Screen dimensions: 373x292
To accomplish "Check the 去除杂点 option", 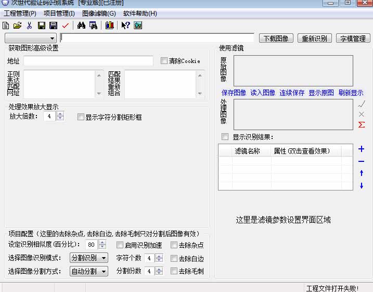I will tap(174, 245).
